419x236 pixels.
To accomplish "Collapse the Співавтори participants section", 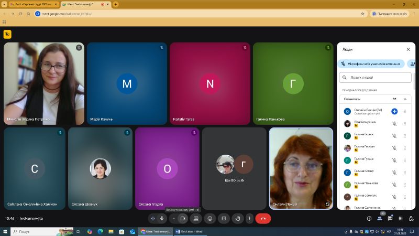I will pos(405,99).
